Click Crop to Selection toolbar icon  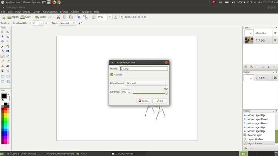click(79, 17)
